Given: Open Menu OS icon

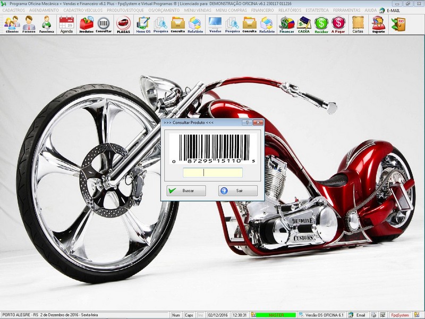Looking at the screenshot, I should click(x=143, y=24).
